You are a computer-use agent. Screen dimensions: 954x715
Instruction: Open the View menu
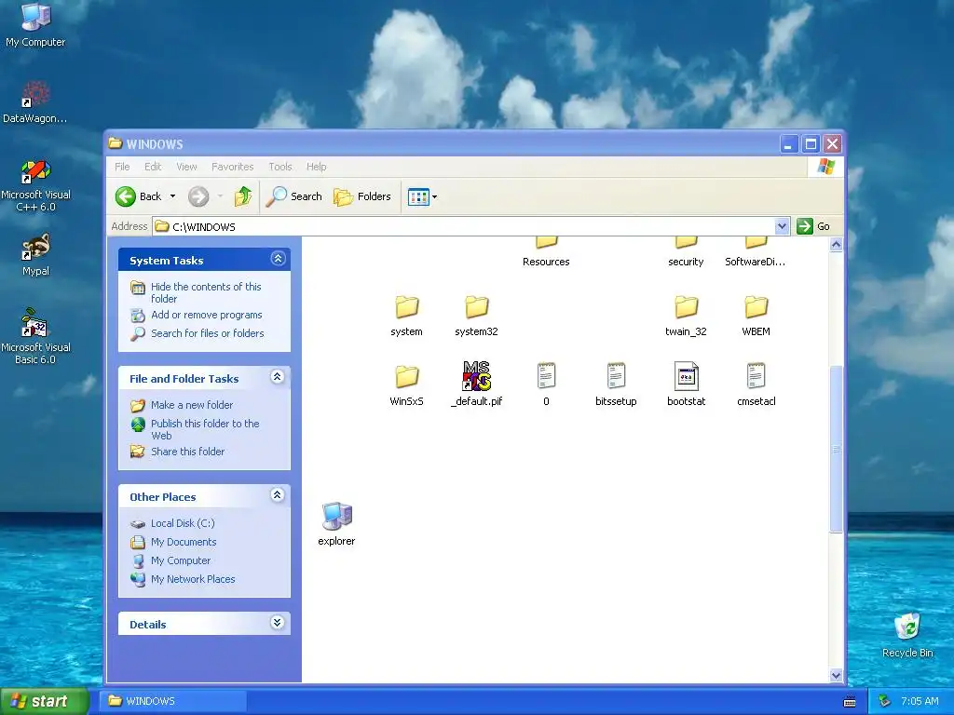[186, 167]
